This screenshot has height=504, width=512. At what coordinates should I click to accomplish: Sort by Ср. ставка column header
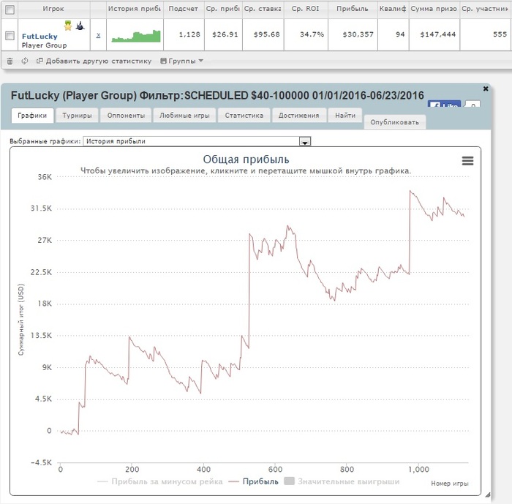pyautogui.click(x=263, y=9)
